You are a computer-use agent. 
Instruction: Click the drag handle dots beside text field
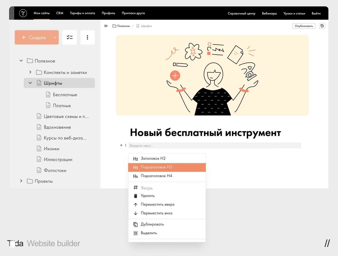tap(125, 145)
